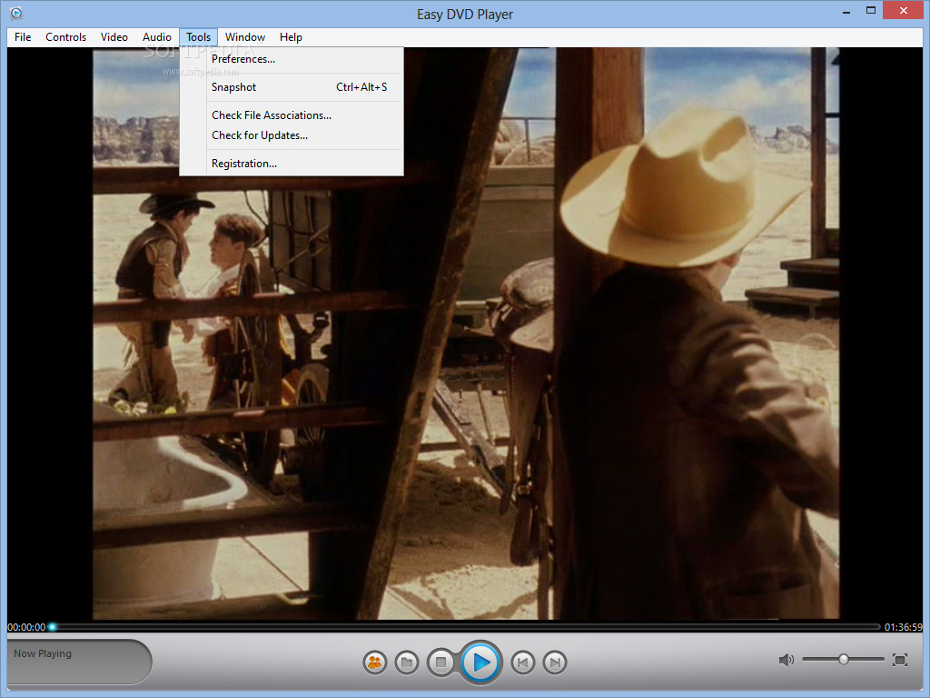Image resolution: width=930 pixels, height=698 pixels.
Task: Open the File menu
Action: coord(23,36)
